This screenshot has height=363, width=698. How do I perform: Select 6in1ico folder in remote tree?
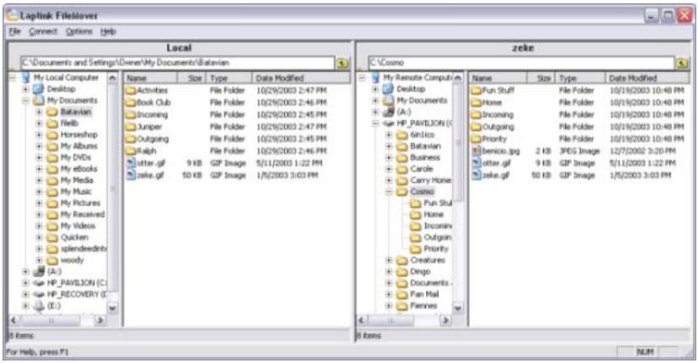tap(422, 135)
